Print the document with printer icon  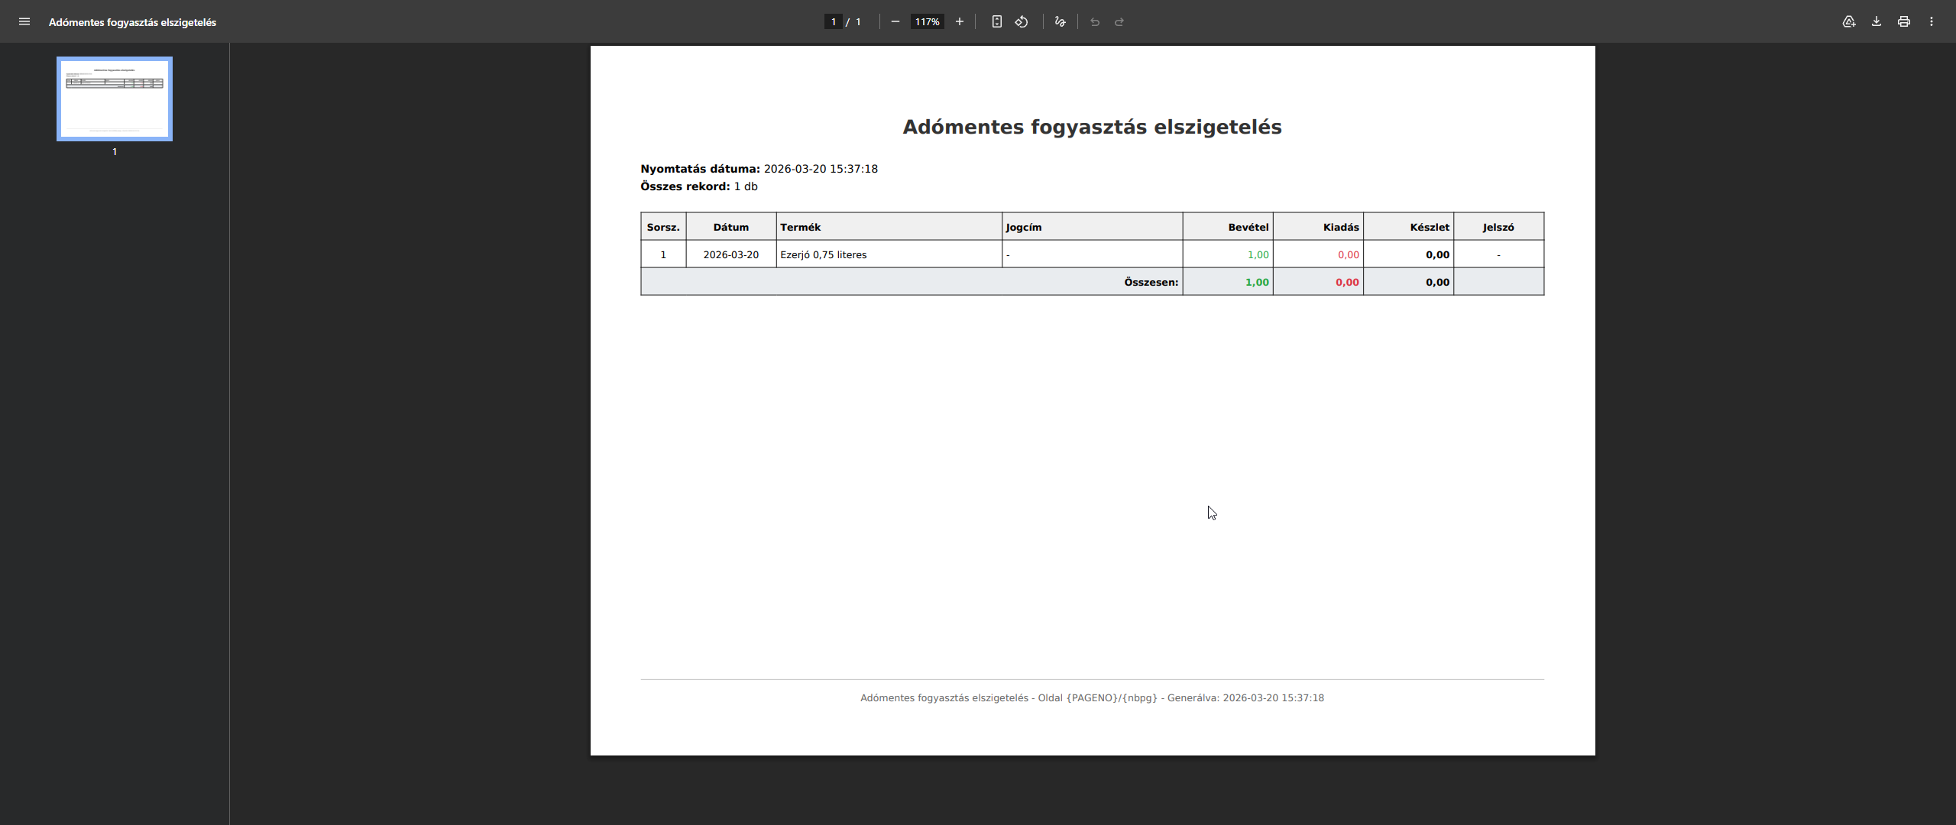pyautogui.click(x=1904, y=22)
